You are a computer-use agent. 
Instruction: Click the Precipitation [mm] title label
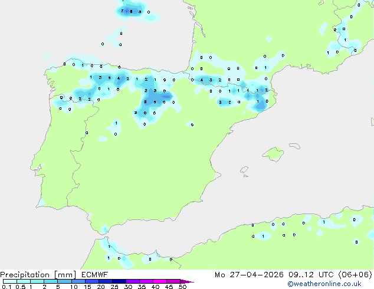tap(38, 275)
